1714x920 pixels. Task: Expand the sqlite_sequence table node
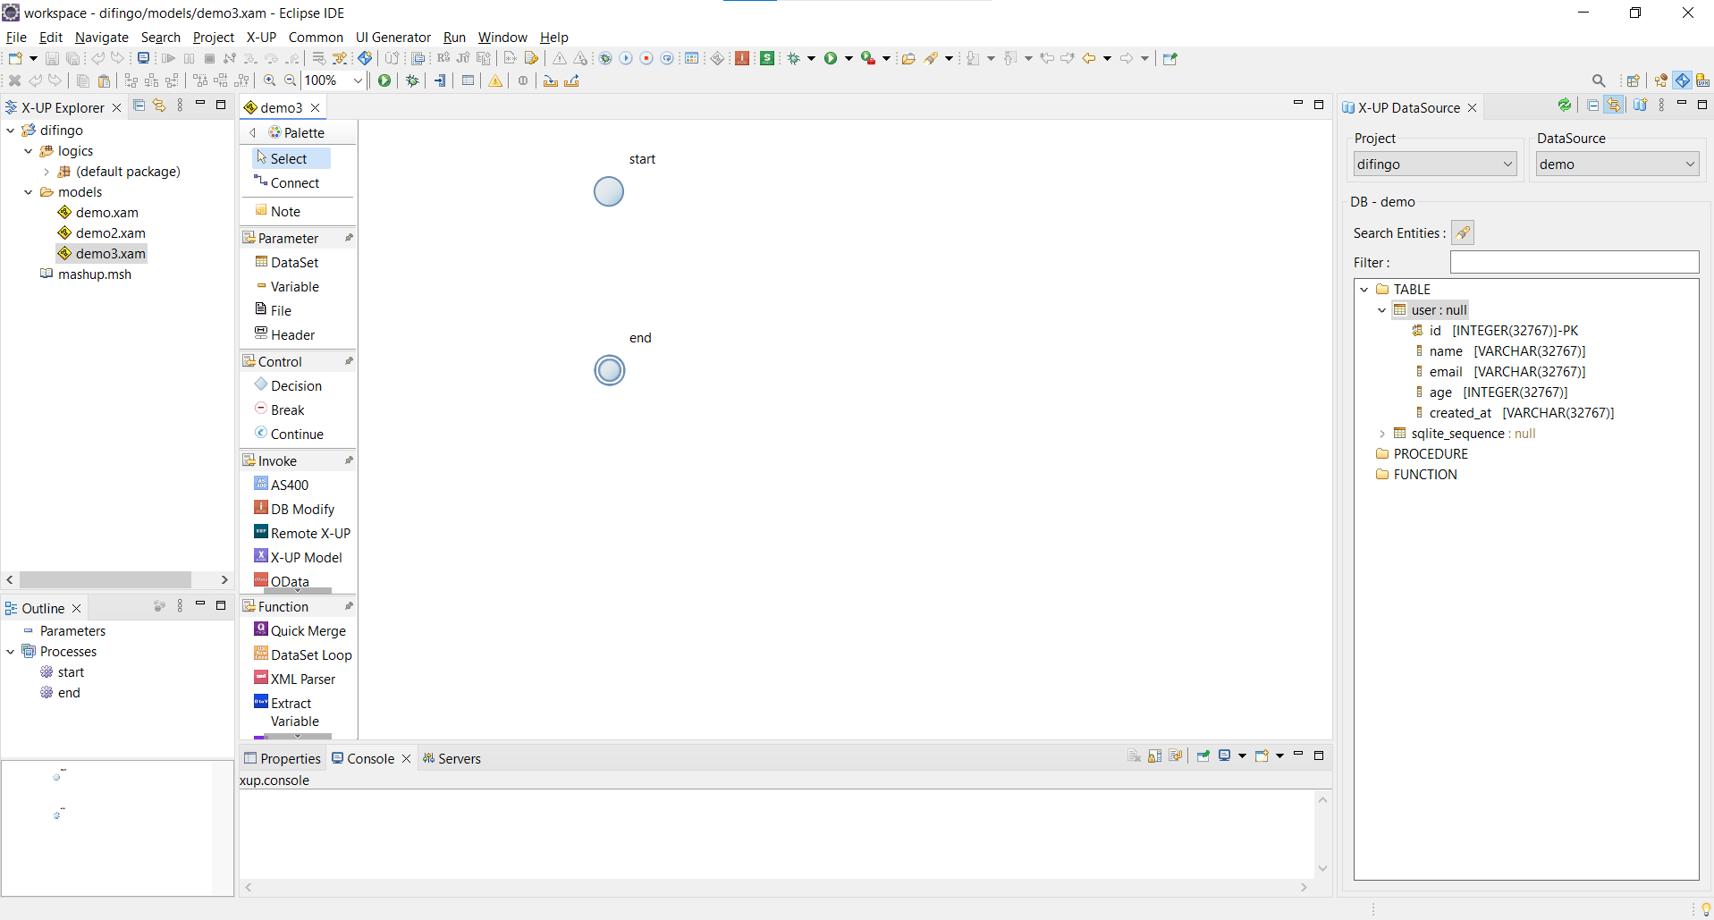click(1382, 434)
